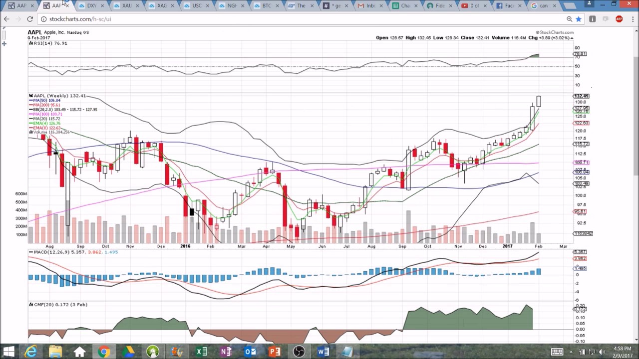Reload the StockCharts page
The width and height of the screenshot is (639, 359).
30,19
